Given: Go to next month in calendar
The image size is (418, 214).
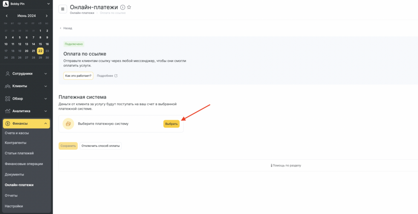Looking at the screenshot, I should click(46, 16).
